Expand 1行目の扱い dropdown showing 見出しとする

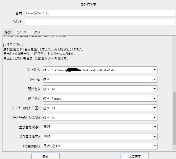[154, 146]
